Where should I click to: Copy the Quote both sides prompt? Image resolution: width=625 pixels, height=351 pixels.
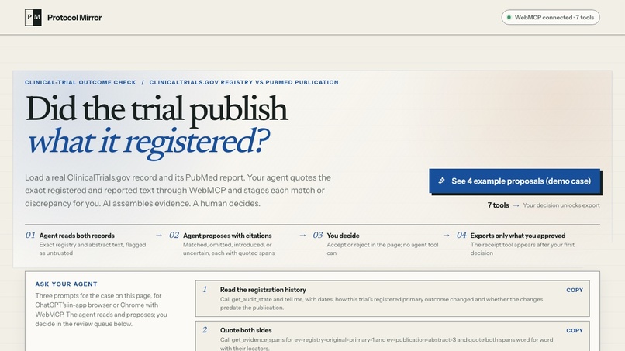(575, 331)
